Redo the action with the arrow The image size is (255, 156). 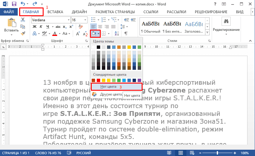click(x=35, y=4)
